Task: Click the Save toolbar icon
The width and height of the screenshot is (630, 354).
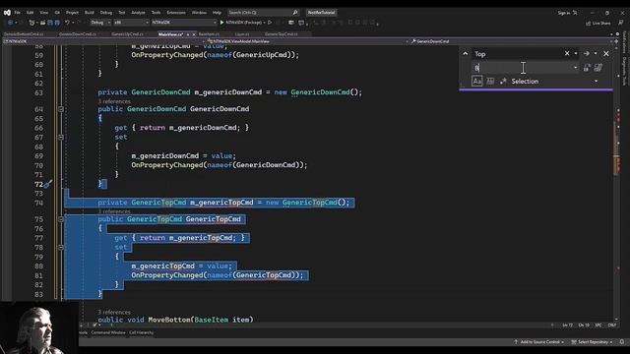Action: [x=50, y=23]
